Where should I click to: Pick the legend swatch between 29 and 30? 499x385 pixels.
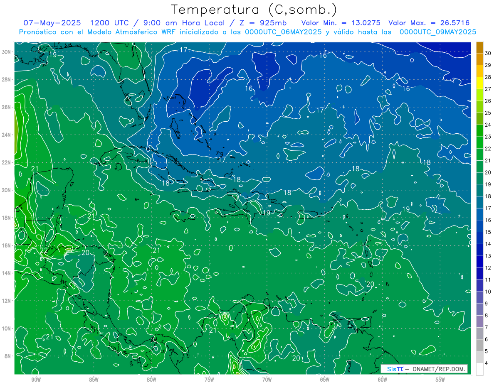click(x=479, y=59)
